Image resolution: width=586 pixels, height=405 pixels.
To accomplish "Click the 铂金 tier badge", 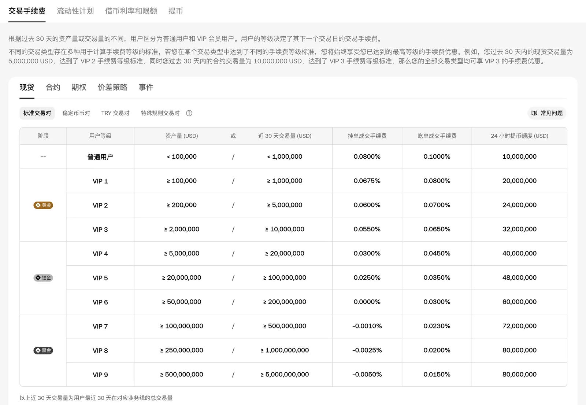I will (x=43, y=278).
